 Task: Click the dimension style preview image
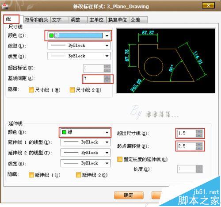click(166, 61)
